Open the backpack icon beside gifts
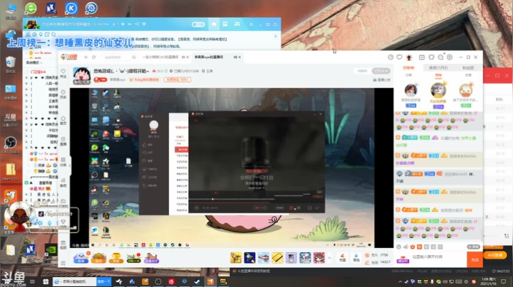513x287 pixels. 356,258
